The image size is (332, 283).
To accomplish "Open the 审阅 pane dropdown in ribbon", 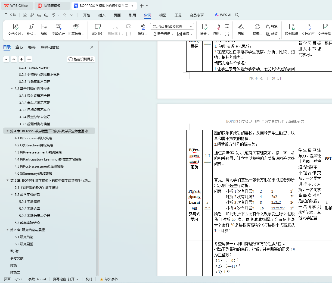I will click(x=185, y=34).
